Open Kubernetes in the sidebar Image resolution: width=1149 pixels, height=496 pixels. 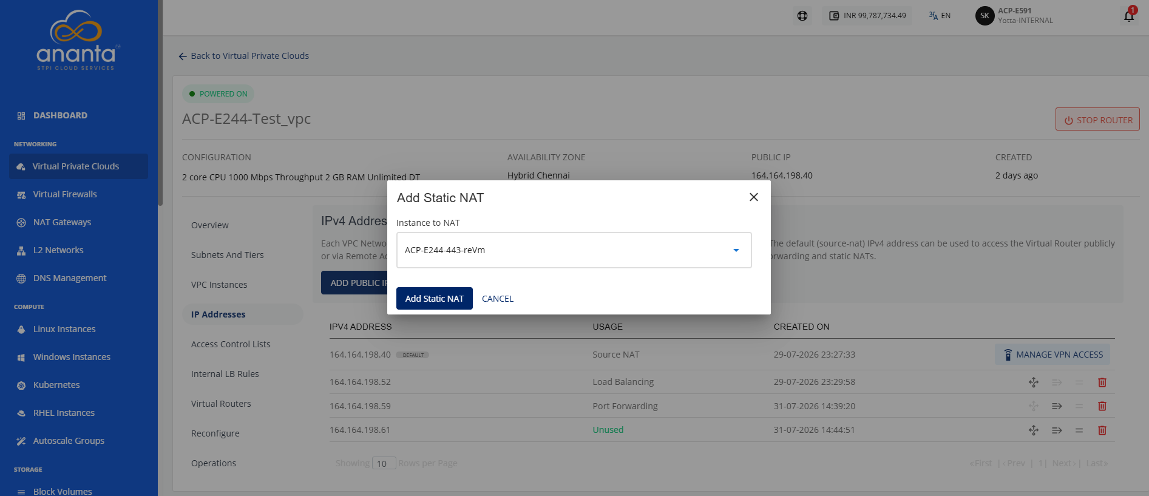pyautogui.click(x=56, y=385)
